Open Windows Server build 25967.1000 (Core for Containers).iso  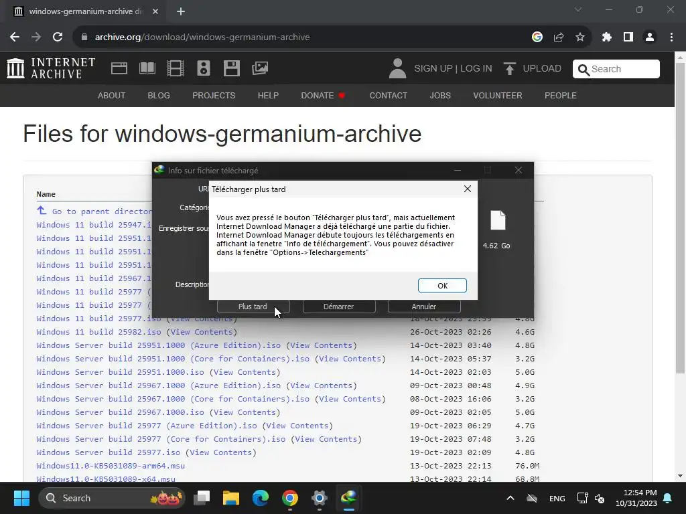[x=173, y=399]
